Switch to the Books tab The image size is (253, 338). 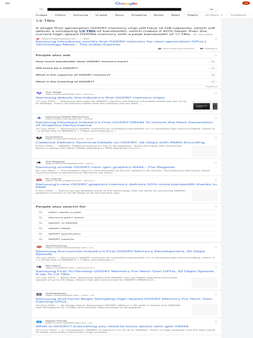tap(159, 15)
